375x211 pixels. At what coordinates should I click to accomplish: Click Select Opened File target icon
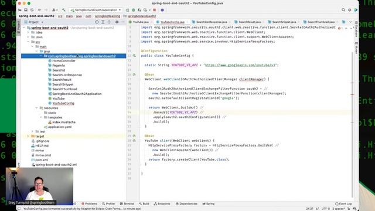pyautogui.click(x=97, y=22)
